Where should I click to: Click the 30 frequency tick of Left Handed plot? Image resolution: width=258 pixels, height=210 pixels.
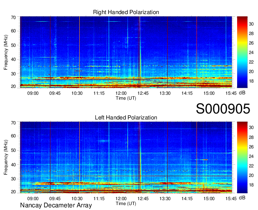click(13, 179)
